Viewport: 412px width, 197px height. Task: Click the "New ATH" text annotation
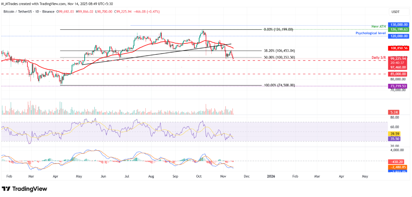pyautogui.click(x=378, y=26)
